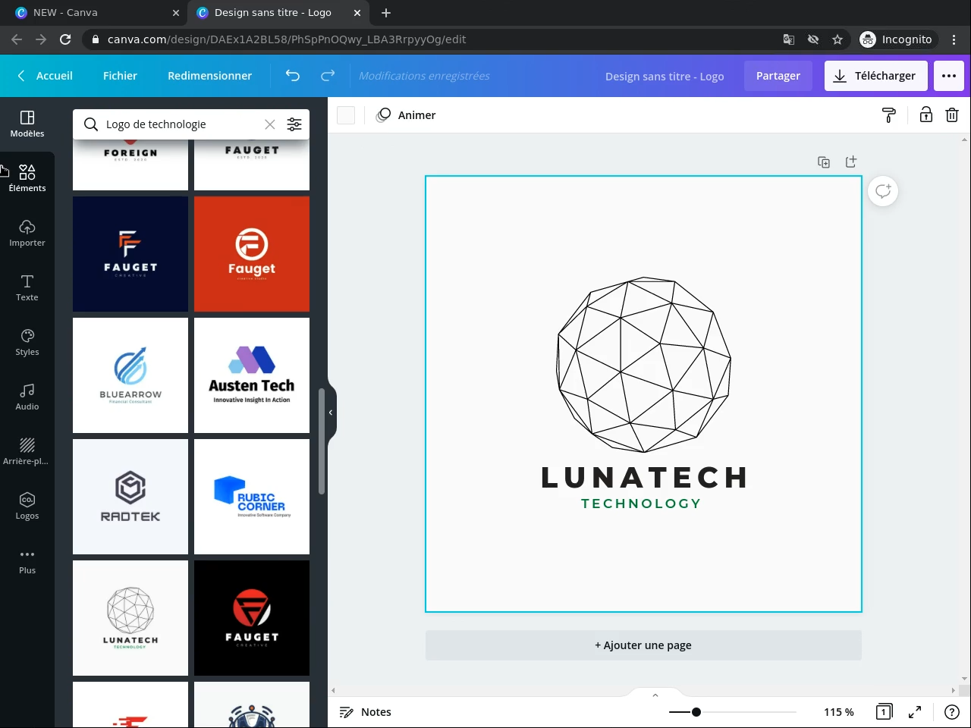
Task: Choose the Bluearrow logo template
Action: point(130,375)
